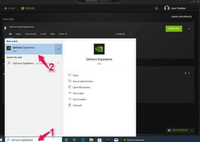Click the green DOWNLOAD button

pyautogui.click(x=174, y=29)
